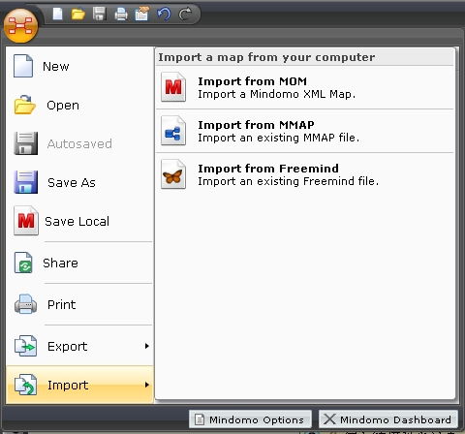Click the Export pages icon

[25, 346]
